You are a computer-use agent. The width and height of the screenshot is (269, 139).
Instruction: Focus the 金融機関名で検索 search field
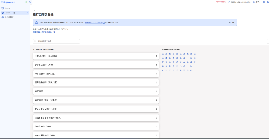pos(56,41)
